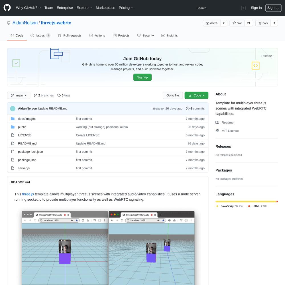
Task: Switch to the Actions tab
Action: point(97,35)
